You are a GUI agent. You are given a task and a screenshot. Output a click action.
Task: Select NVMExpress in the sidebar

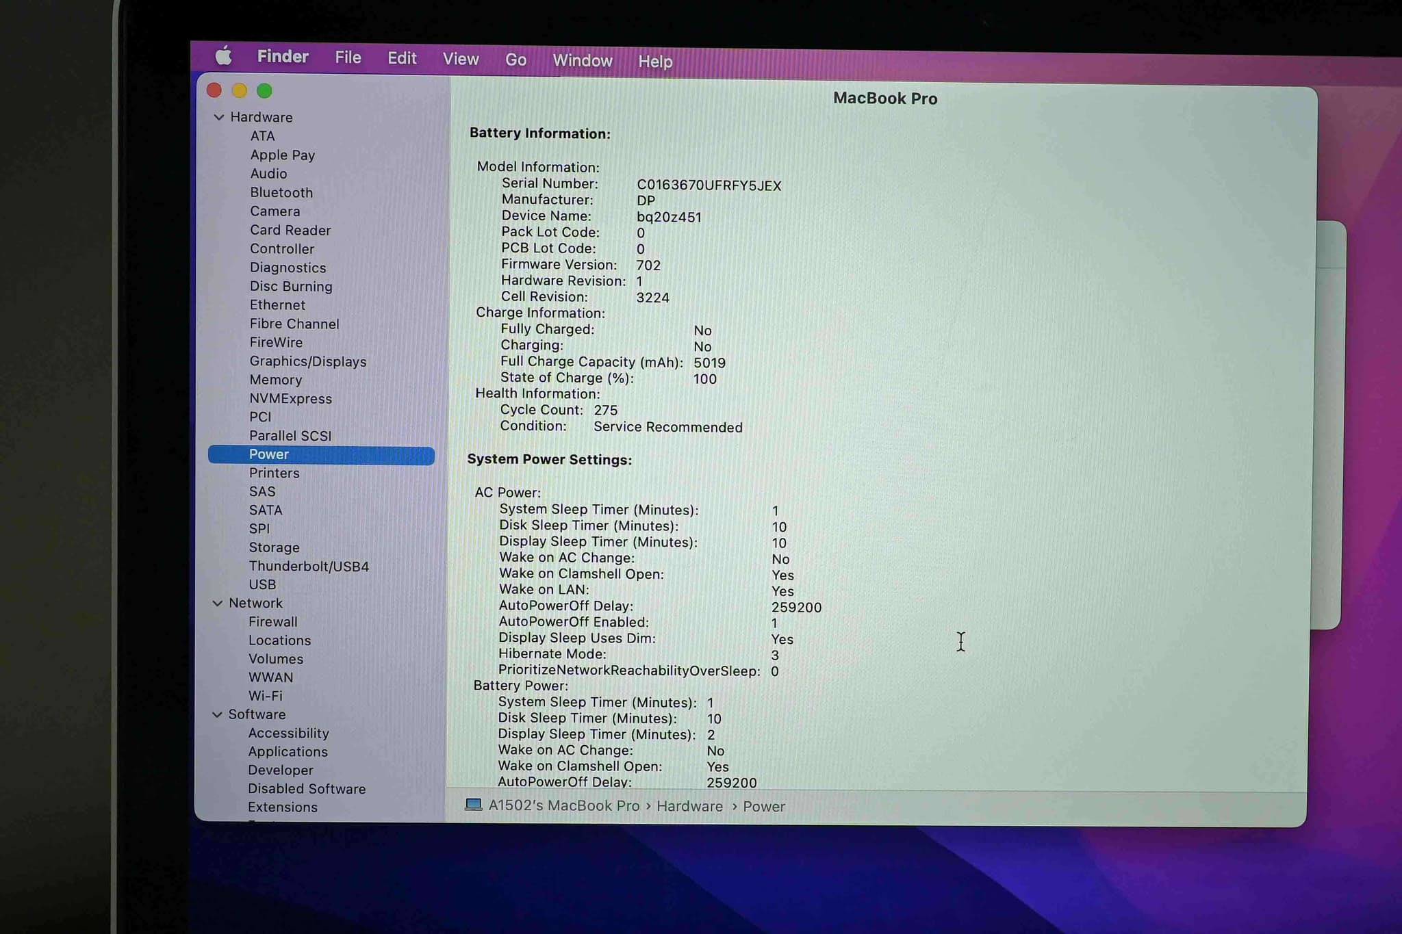(290, 399)
